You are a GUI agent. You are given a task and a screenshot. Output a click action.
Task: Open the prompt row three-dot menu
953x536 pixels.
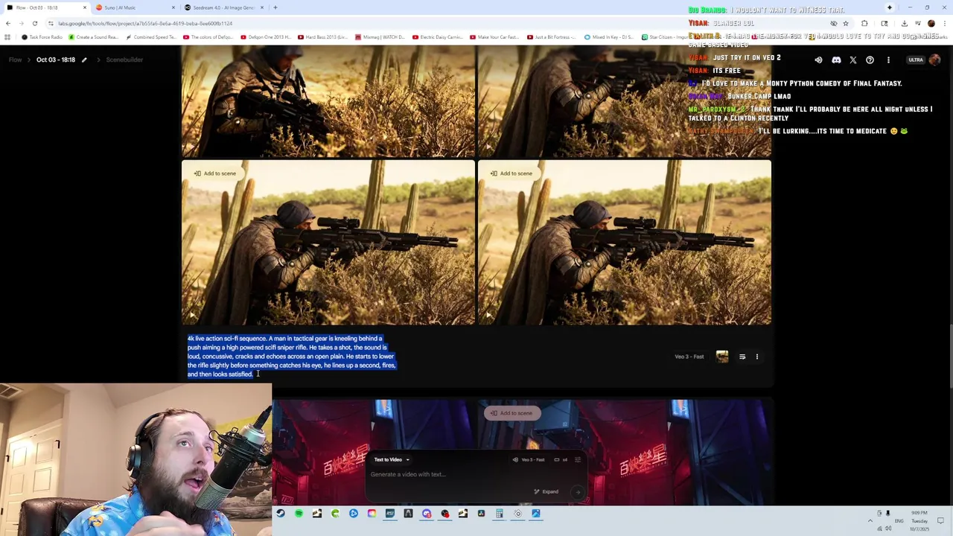757,357
